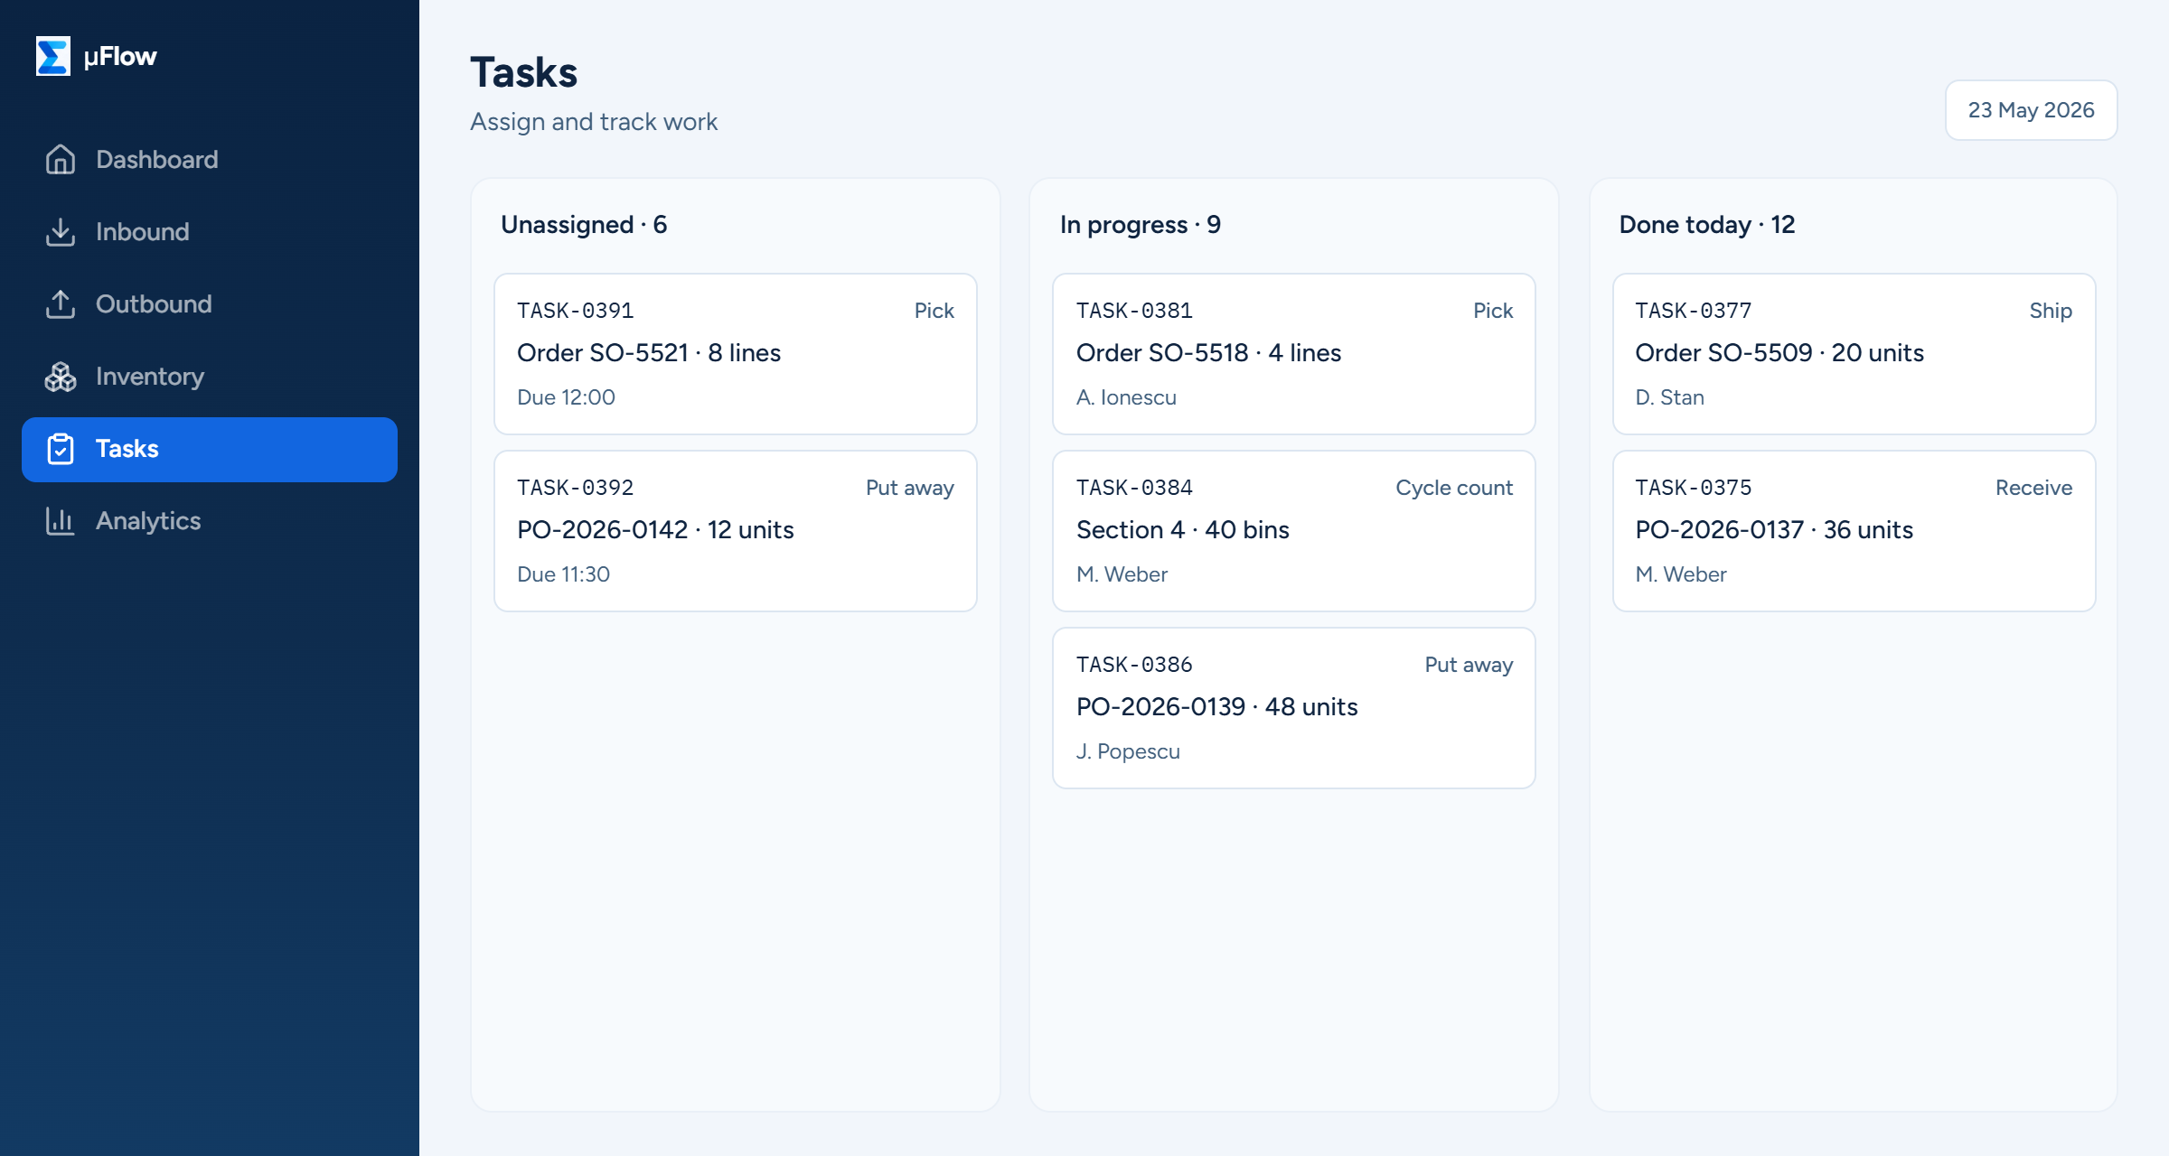This screenshot has width=2169, height=1156.
Task: Navigate to the Outbound section
Action: point(210,304)
